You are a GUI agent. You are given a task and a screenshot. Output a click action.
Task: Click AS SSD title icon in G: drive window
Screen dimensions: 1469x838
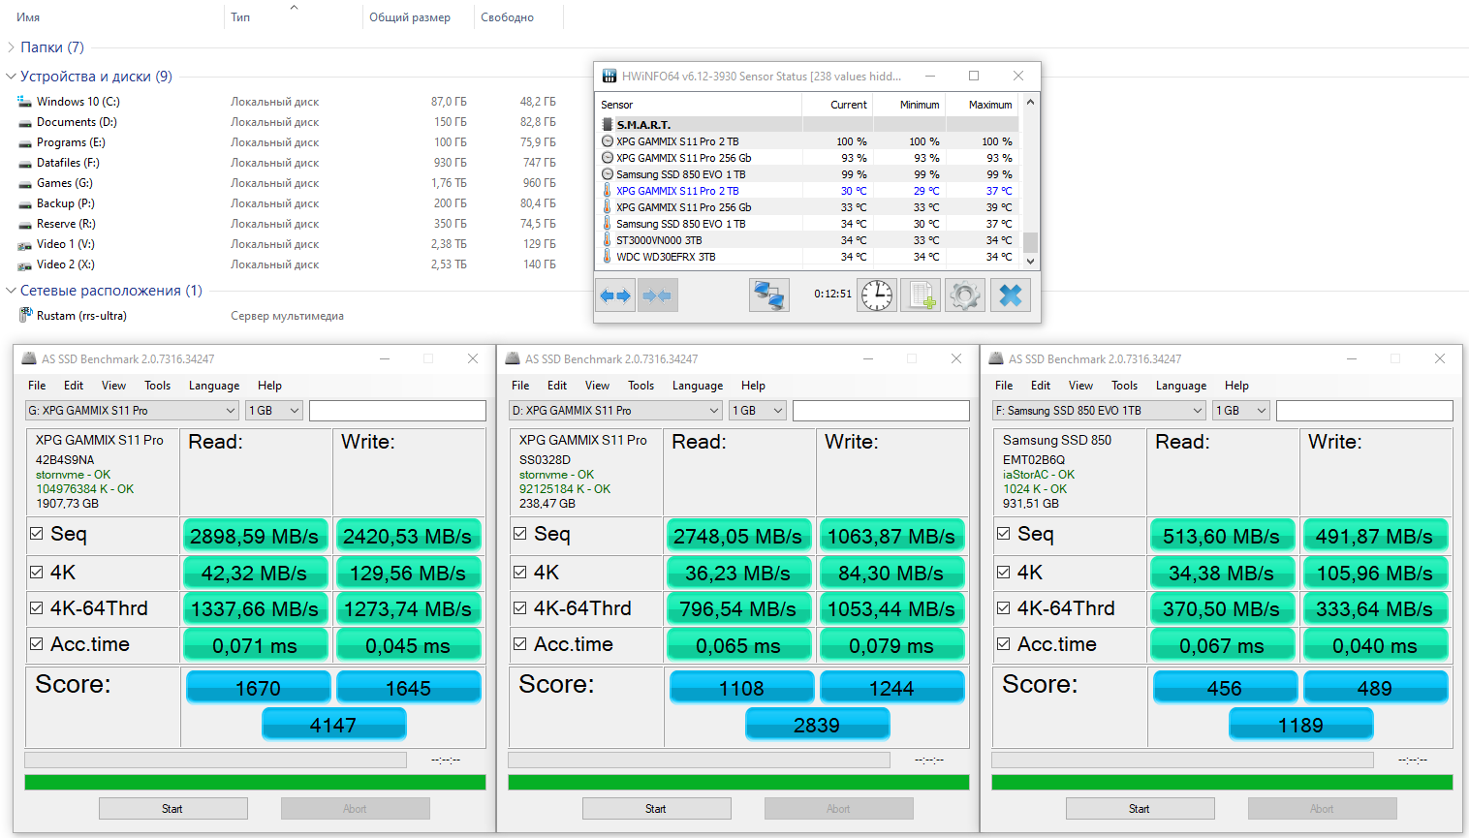(29, 359)
